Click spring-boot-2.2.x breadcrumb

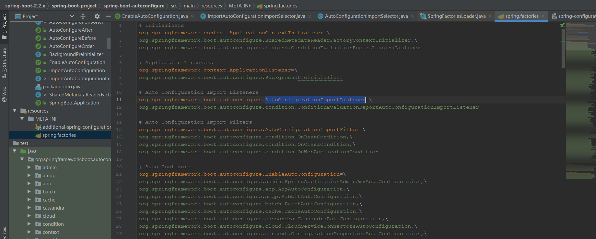(25, 6)
